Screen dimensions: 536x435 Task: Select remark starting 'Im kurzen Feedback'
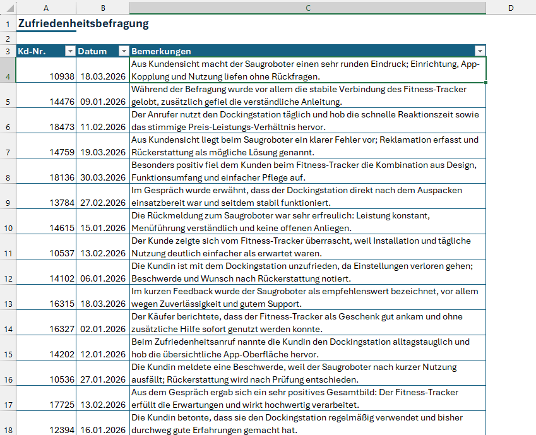(307, 297)
